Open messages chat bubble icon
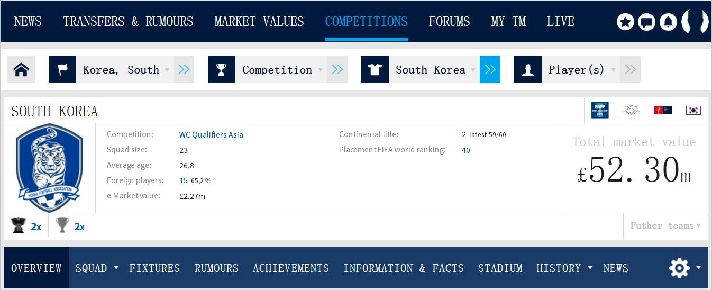Image resolution: width=712 pixels, height=290 pixels. [x=646, y=22]
